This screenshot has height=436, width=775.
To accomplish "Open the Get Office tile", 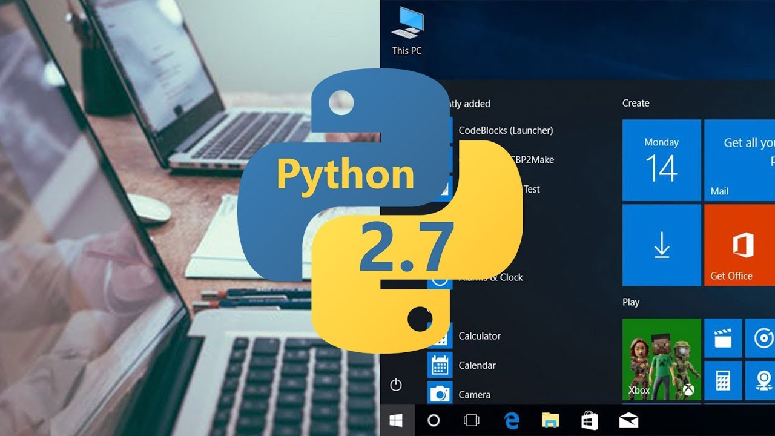I will point(739,245).
